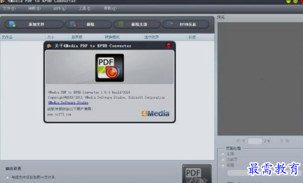
Task: Click the EPUB信息 toolbar button
Action: 185,24
